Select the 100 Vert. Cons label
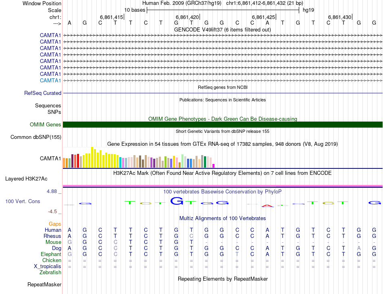This screenshot has width=383, height=294. click(23, 201)
